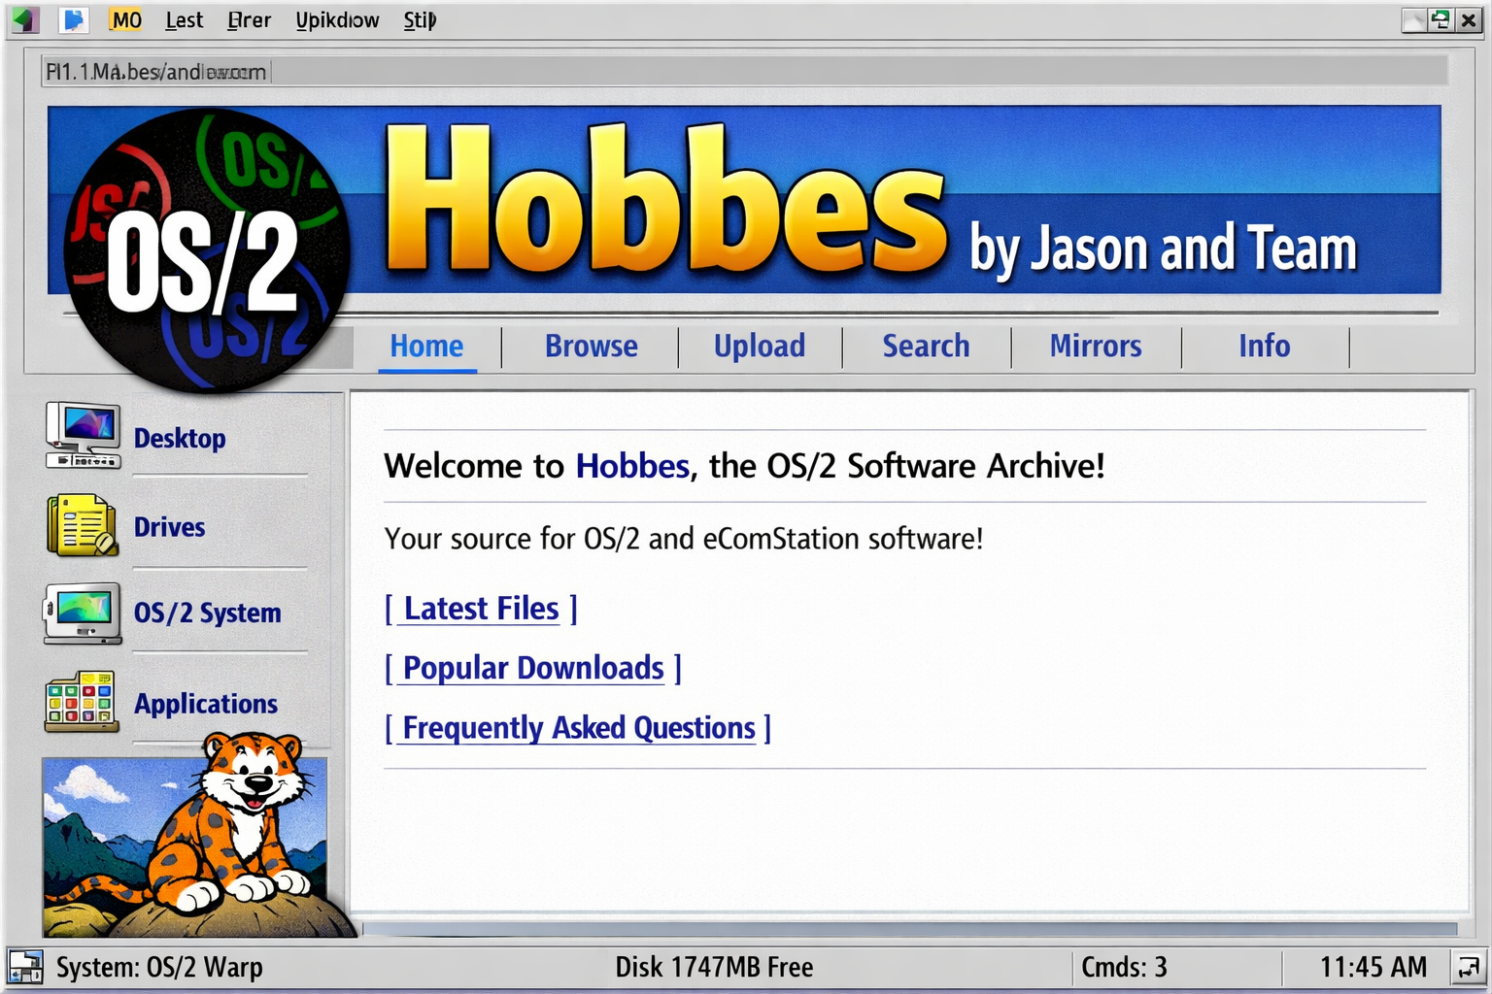The width and height of the screenshot is (1492, 994).
Task: Click the diskette icon in the status bar
Action: click(x=24, y=967)
